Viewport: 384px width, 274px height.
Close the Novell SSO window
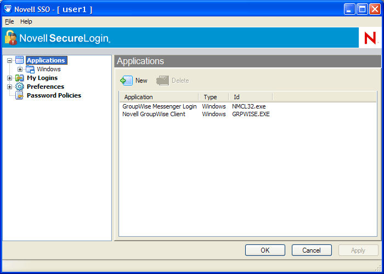375,9
